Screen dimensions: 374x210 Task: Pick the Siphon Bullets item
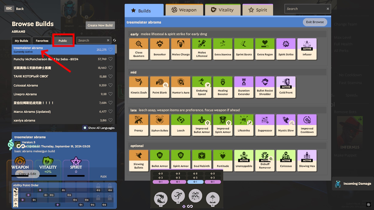[159, 125]
